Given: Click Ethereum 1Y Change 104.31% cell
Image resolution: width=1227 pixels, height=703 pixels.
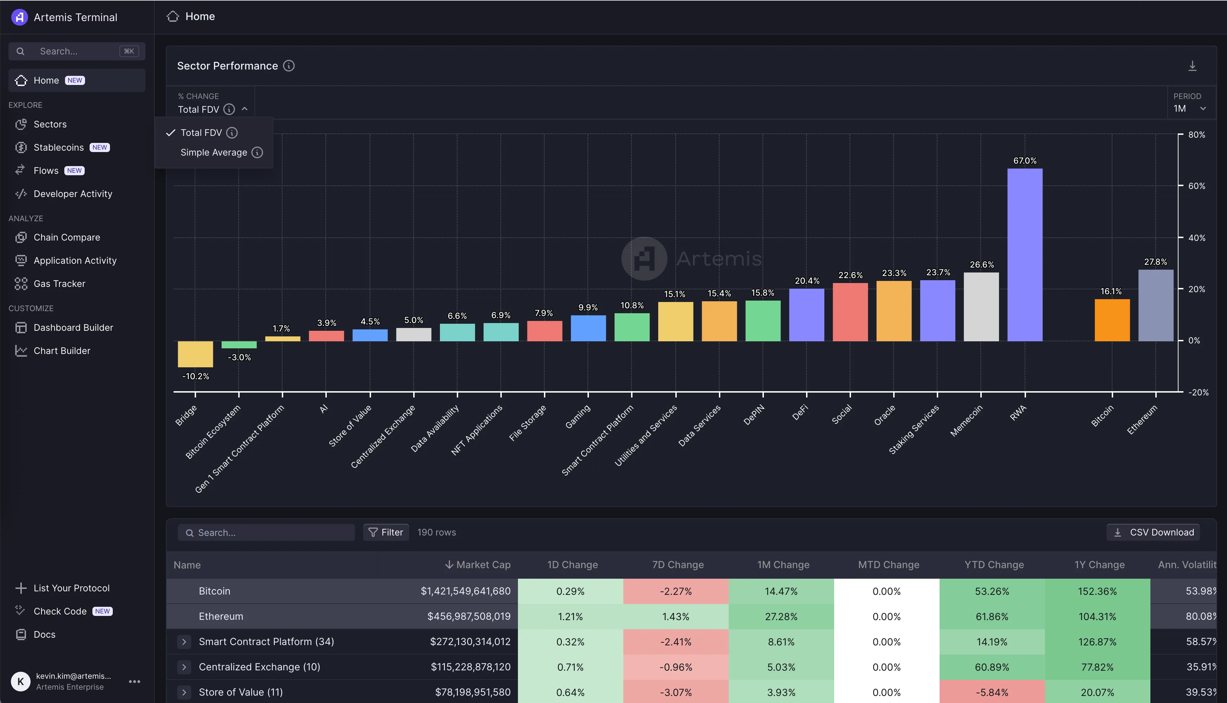Looking at the screenshot, I should tap(1097, 617).
